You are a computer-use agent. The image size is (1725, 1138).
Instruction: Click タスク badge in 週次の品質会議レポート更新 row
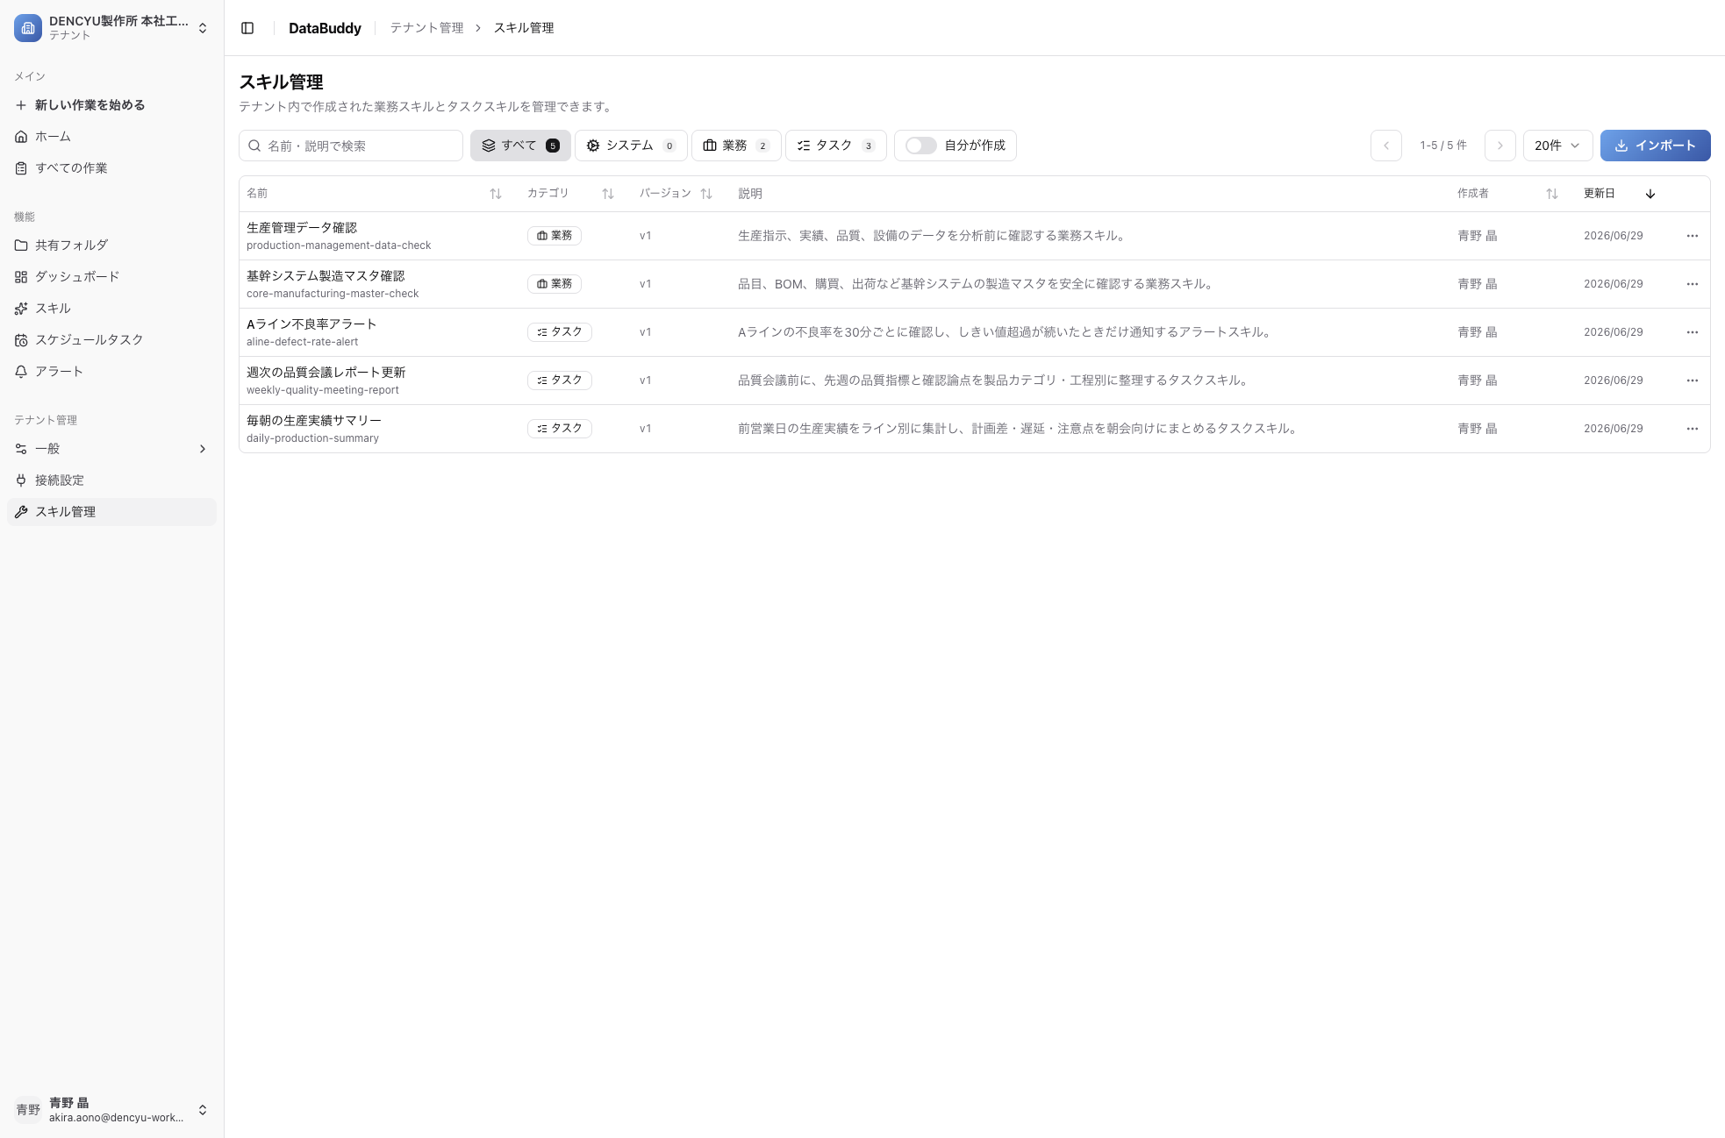coord(560,381)
